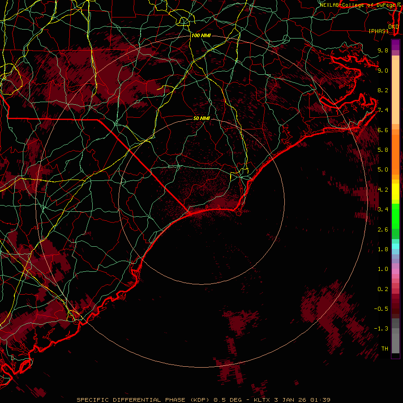This screenshot has width=403, height=403.
Task: Click the "100 NMI" range ring label
Action: (x=201, y=35)
